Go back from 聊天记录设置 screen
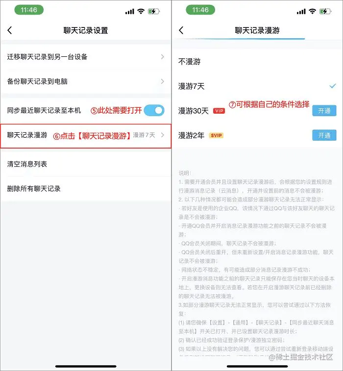Image resolution: width=343 pixels, height=371 pixels. point(10,30)
